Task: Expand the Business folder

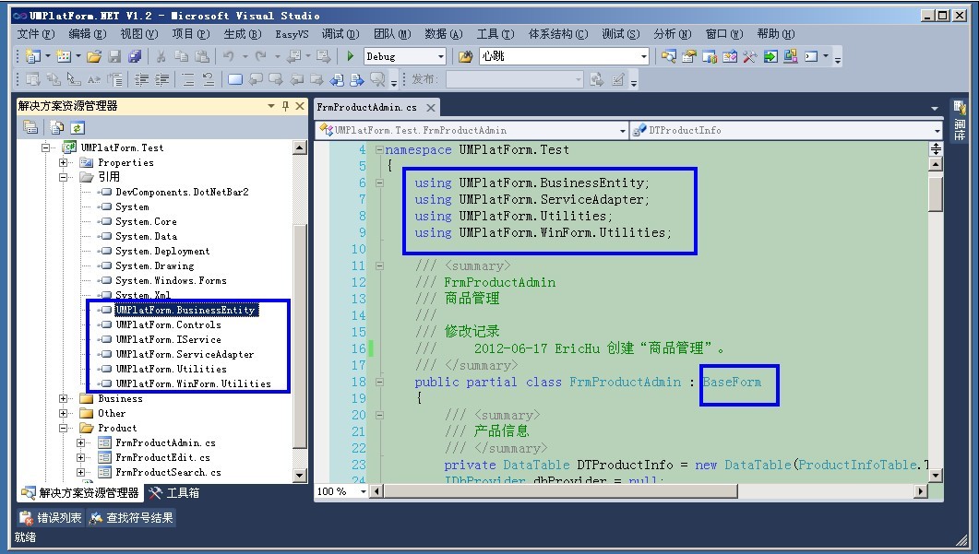Action: [63, 398]
